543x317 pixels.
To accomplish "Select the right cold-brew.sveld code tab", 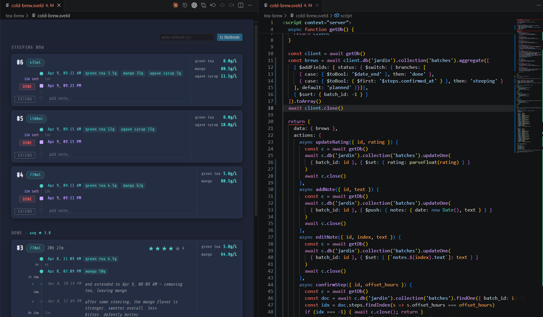I will [x=290, y=5].
